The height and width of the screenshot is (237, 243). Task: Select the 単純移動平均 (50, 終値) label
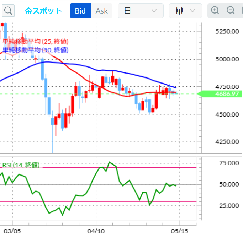point(35,50)
